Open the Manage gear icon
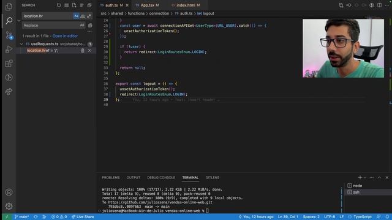Image resolution: width=392 pixels, height=220 pixels. coord(9,206)
